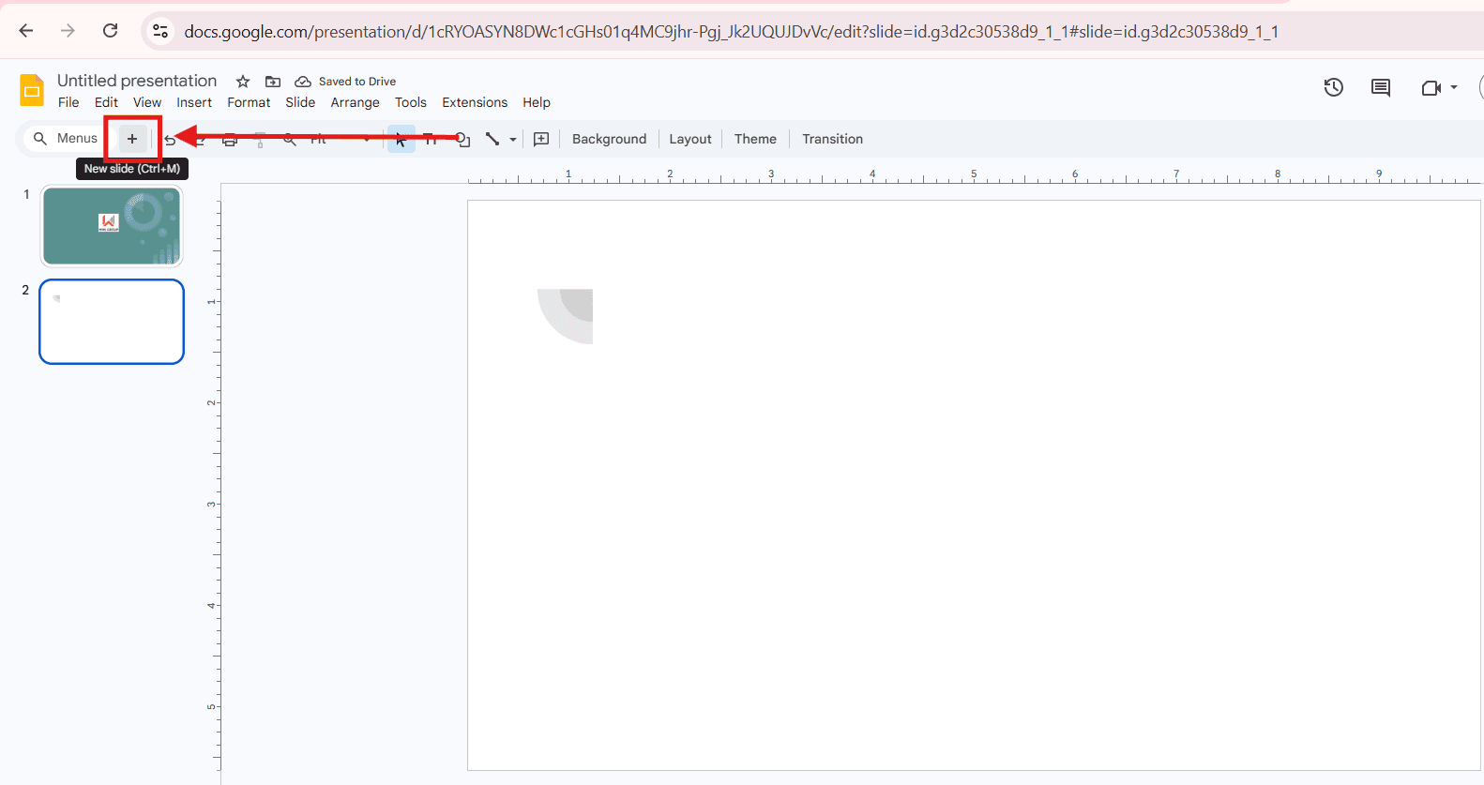The width and height of the screenshot is (1484, 785).
Task: Reload the browser page
Action: pos(110,31)
